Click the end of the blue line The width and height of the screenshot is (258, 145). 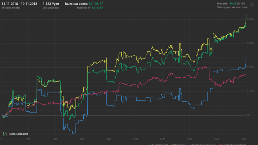click(246, 56)
